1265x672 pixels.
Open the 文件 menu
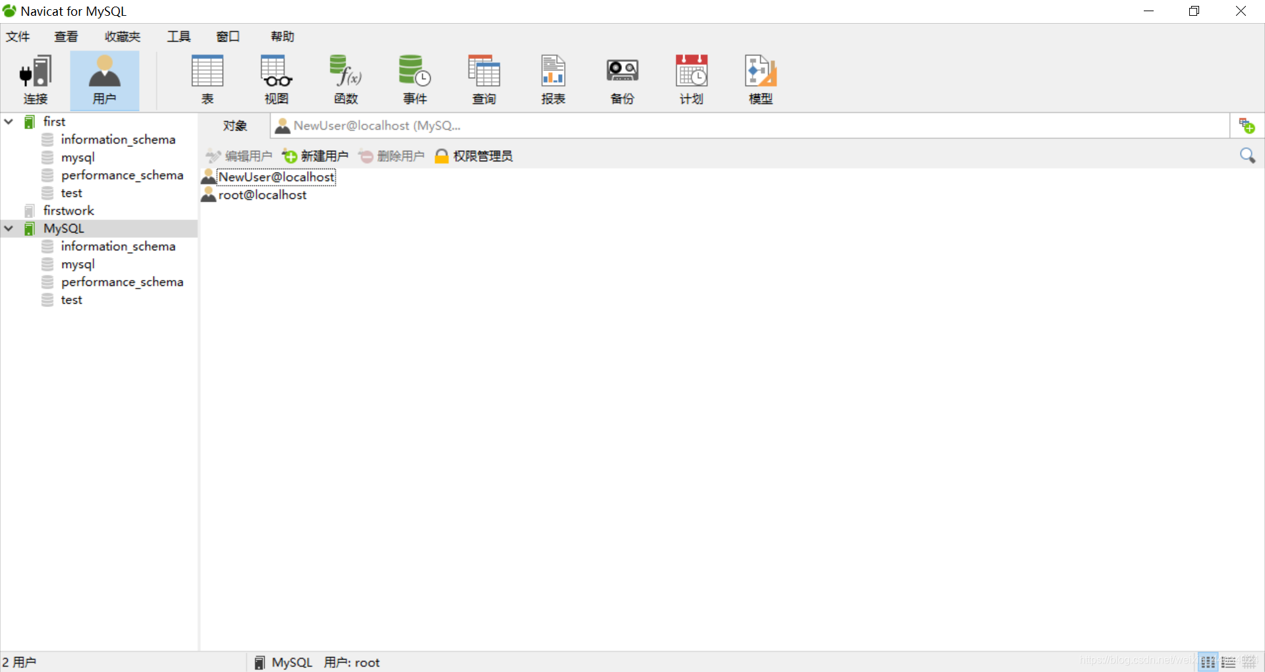(18, 36)
